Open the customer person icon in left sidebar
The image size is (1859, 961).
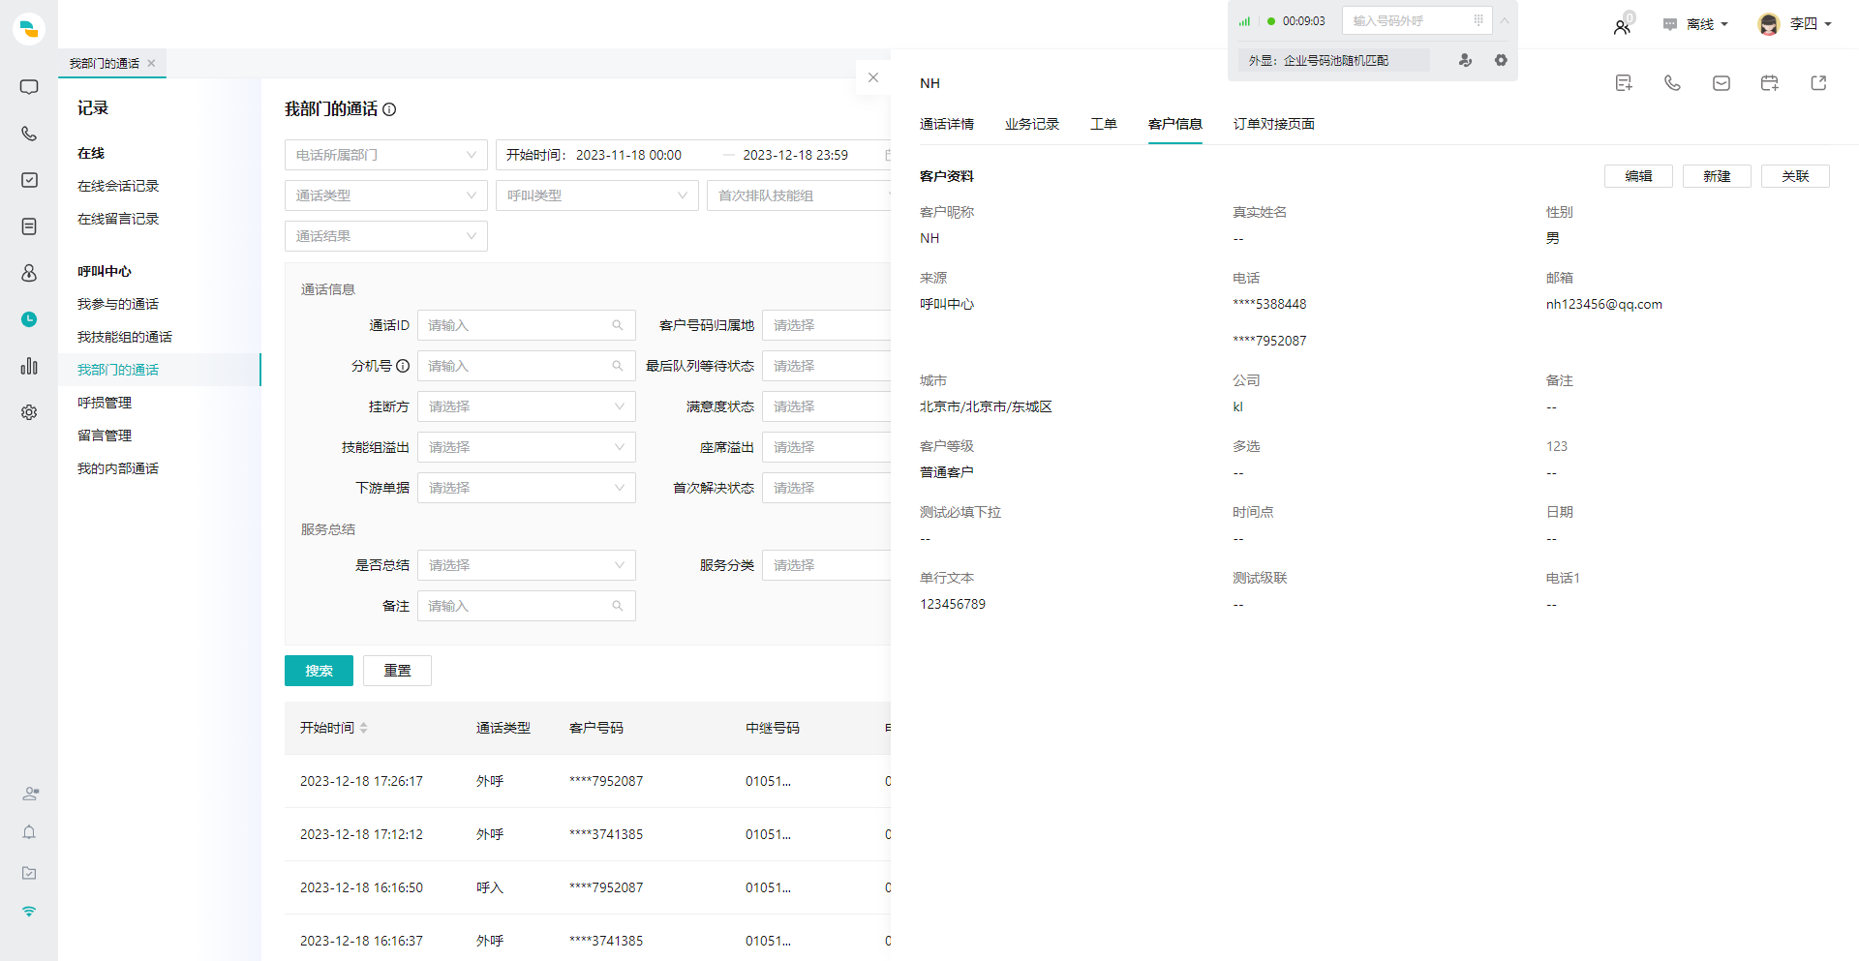(x=29, y=273)
